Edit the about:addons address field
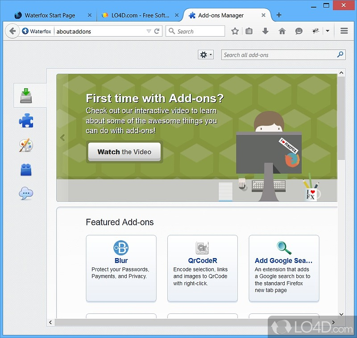This screenshot has height=338, width=357. (x=100, y=31)
